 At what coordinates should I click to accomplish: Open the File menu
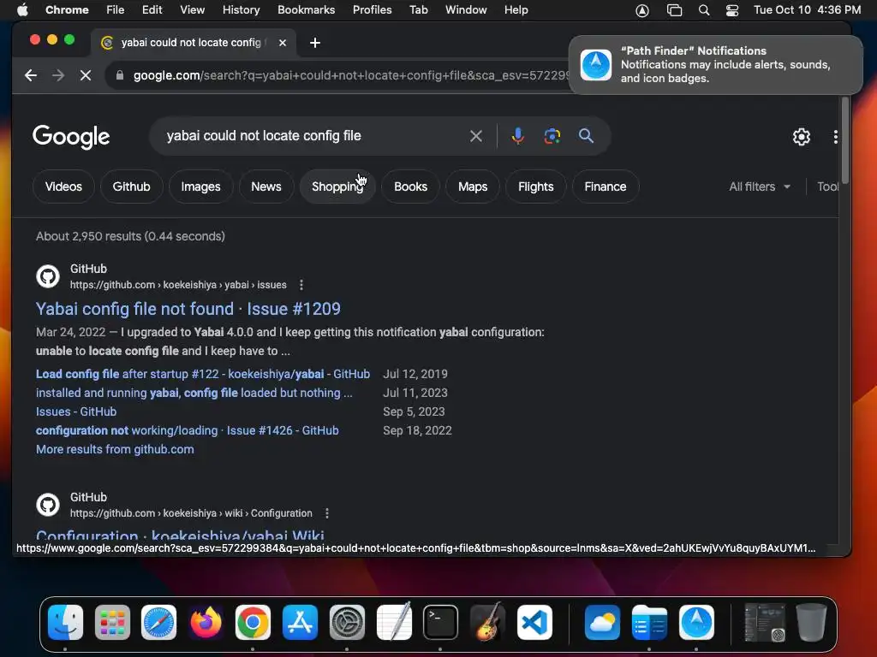(x=116, y=10)
